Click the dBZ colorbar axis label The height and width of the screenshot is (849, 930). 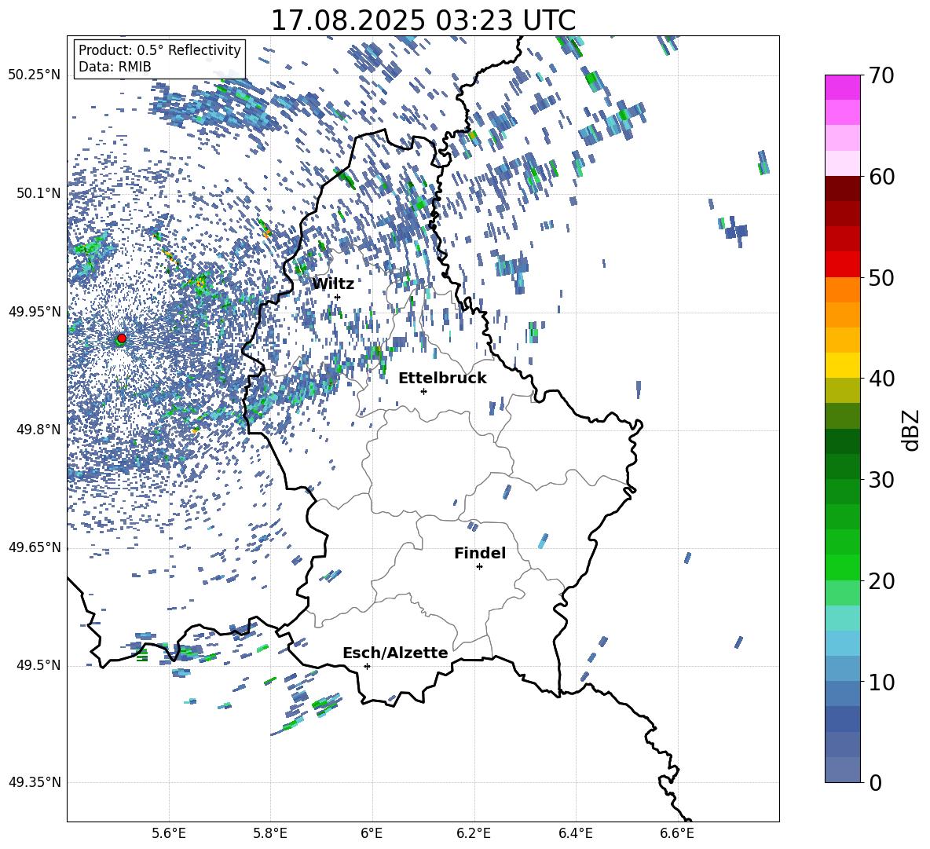tap(910, 430)
